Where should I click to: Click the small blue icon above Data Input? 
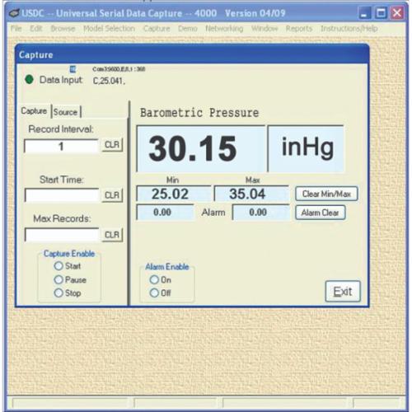tap(73, 69)
